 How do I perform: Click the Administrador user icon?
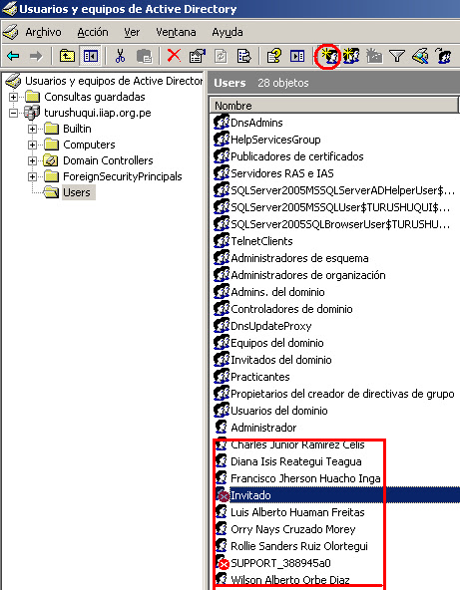tap(222, 428)
